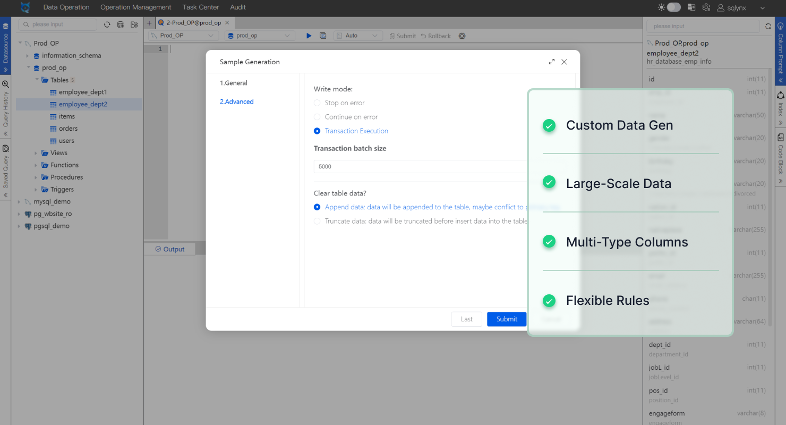Expand the Functions folder

click(x=36, y=165)
